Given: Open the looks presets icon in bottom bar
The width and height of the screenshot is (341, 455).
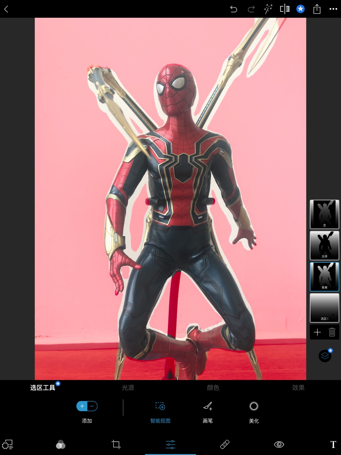Looking at the screenshot, I should 8,445.
